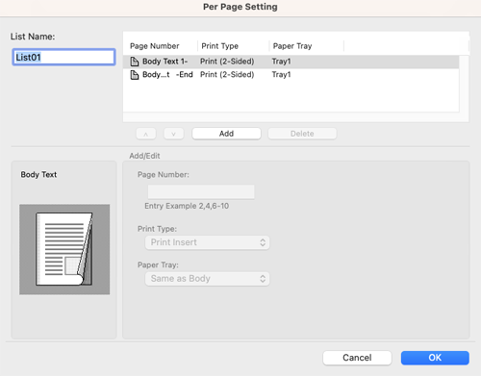Select the Body...t -End list row
481x376 pixels.
pyautogui.click(x=291, y=75)
